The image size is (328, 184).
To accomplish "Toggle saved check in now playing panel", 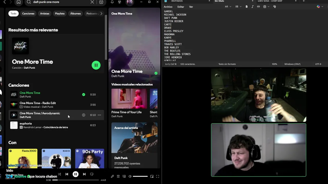I will (156, 73).
